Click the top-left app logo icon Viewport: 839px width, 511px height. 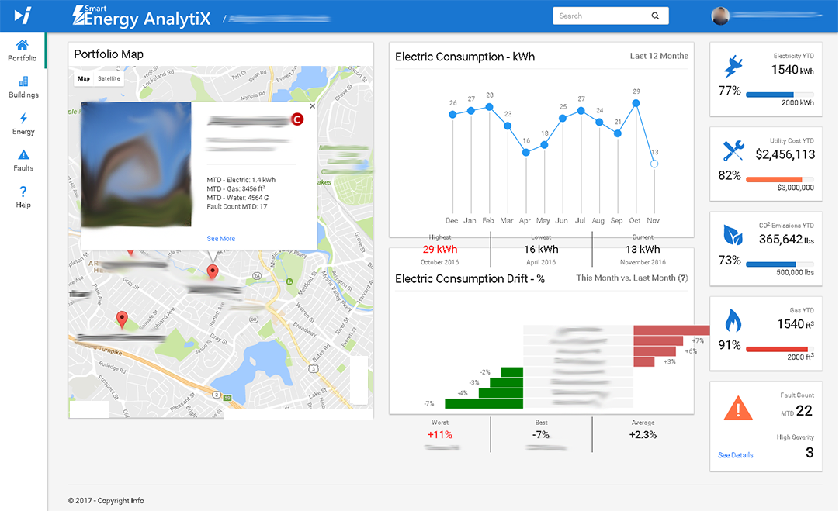[23, 16]
